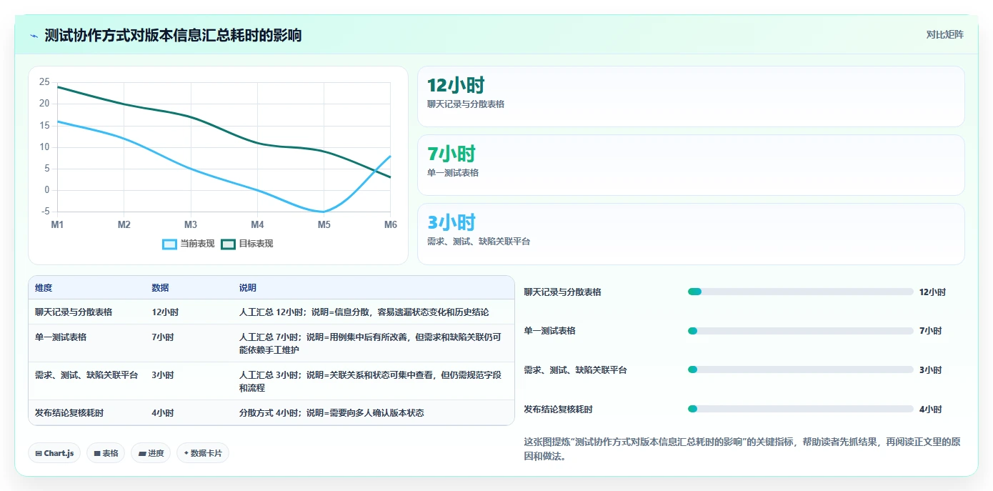This screenshot has height=491, width=993.
Task: Click the Chart.js chip icon
Action: (x=39, y=453)
